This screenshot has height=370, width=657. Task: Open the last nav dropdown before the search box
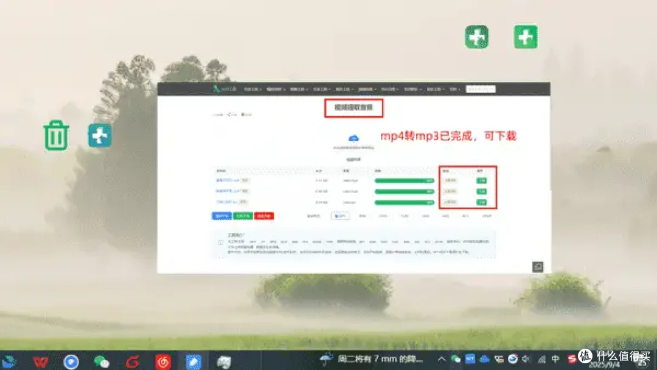(x=454, y=89)
